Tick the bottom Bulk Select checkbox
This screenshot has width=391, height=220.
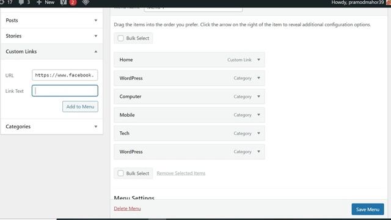[121, 173]
